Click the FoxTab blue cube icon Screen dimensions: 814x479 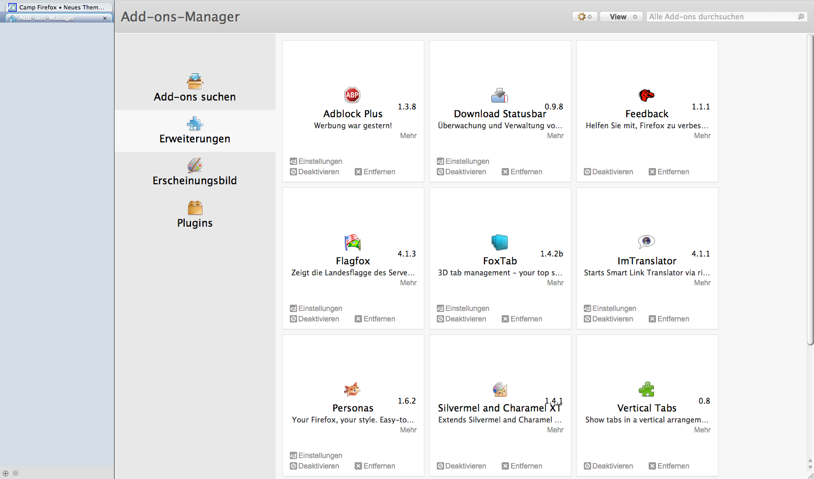[500, 242]
